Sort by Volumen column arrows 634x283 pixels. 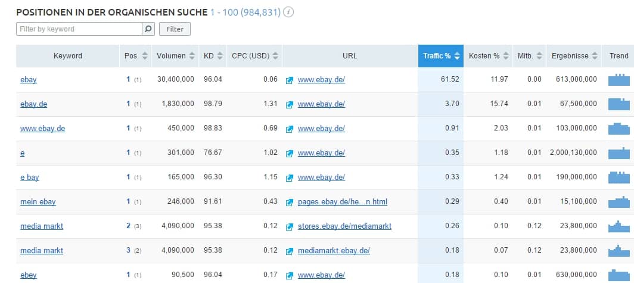click(192, 56)
